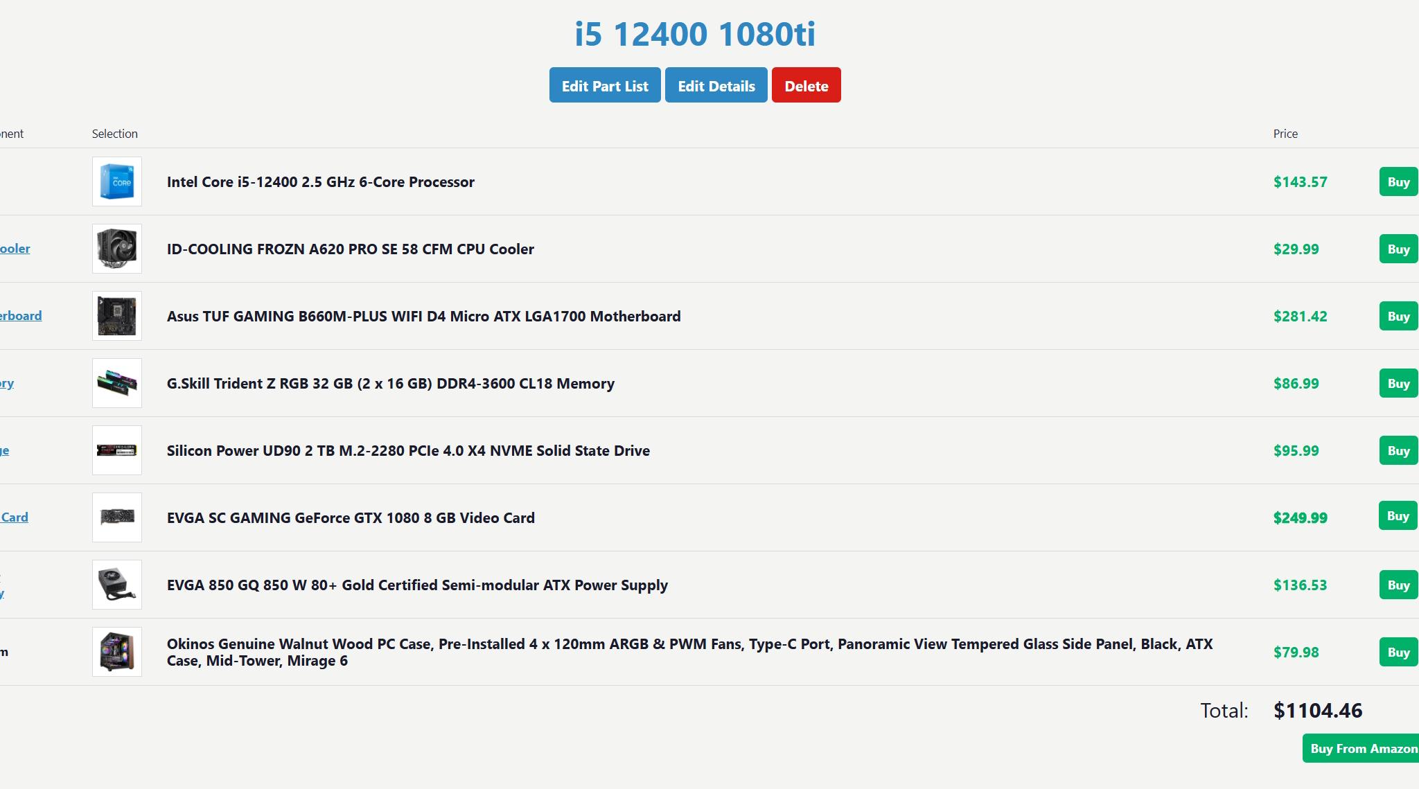Click the Motherboard component link
Image resolution: width=1419 pixels, height=789 pixels.
[21, 316]
